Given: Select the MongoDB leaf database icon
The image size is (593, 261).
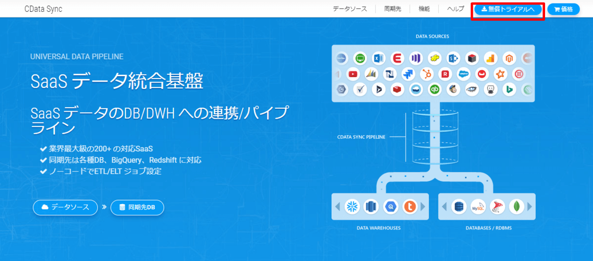Looking at the screenshot, I should pyautogui.click(x=516, y=206).
